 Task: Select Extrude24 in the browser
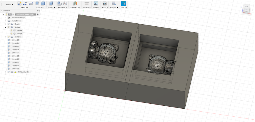[x=15, y=43]
